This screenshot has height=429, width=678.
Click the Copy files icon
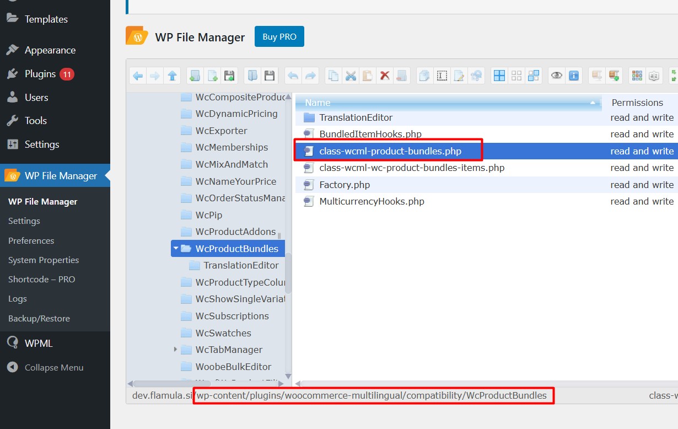pyautogui.click(x=333, y=76)
